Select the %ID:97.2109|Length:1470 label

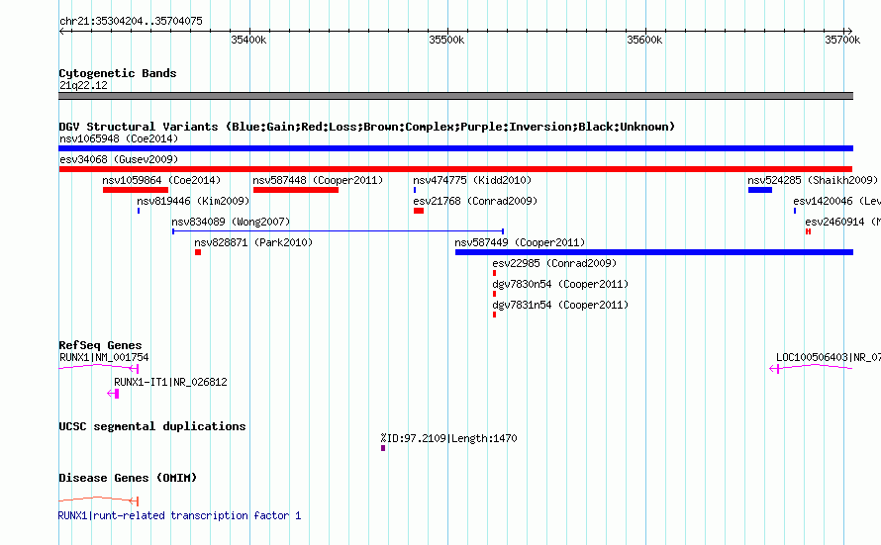[x=448, y=438]
